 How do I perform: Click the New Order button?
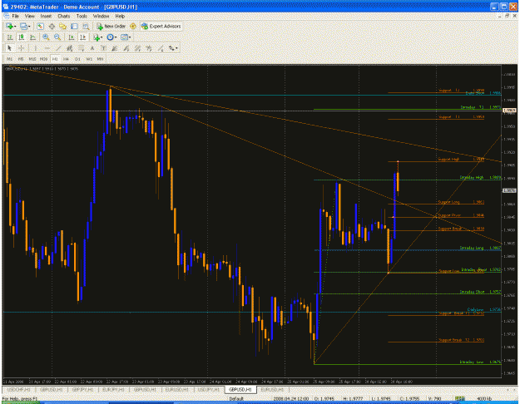(111, 26)
